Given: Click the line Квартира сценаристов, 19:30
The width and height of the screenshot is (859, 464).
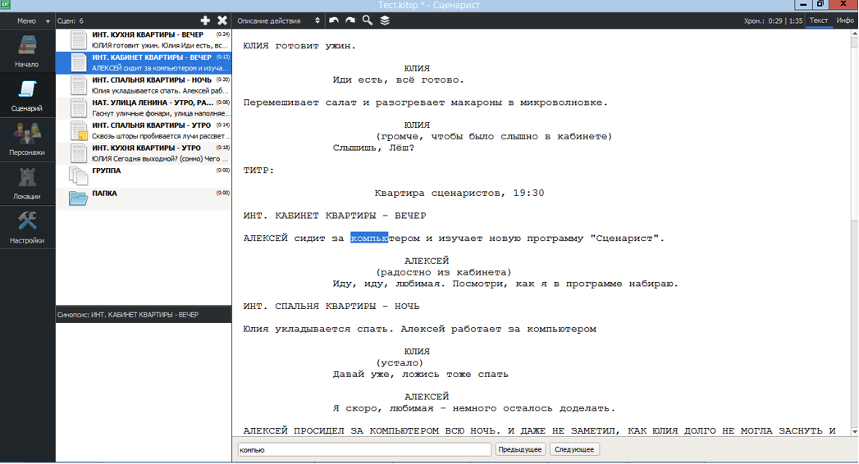Looking at the screenshot, I should [x=459, y=193].
